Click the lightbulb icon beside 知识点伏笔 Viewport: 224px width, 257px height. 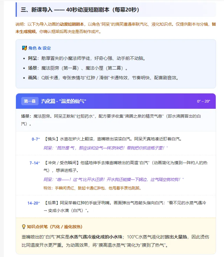pyautogui.click(x=24, y=227)
